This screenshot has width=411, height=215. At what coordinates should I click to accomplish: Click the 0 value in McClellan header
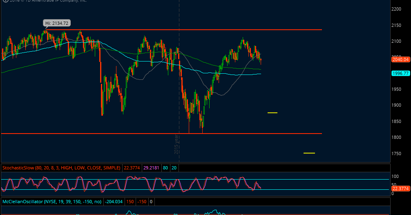coord(151,202)
